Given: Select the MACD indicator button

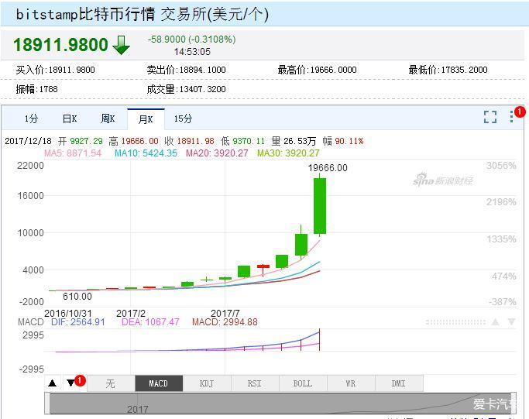Looking at the screenshot, I should [x=159, y=383].
